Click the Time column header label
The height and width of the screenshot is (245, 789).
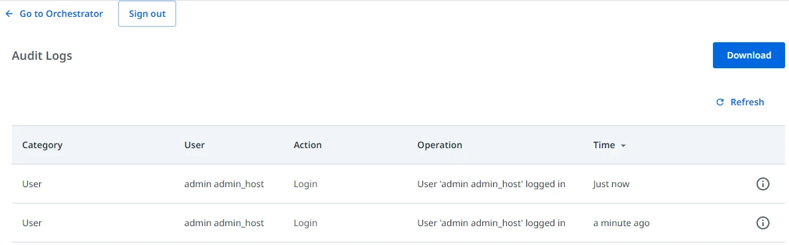pos(604,145)
